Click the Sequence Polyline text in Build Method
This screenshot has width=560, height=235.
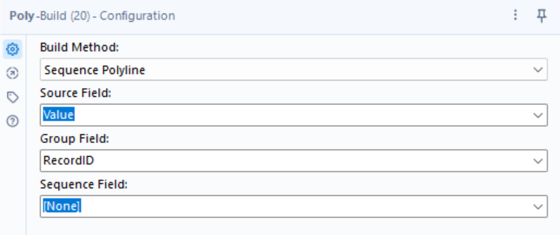click(95, 70)
